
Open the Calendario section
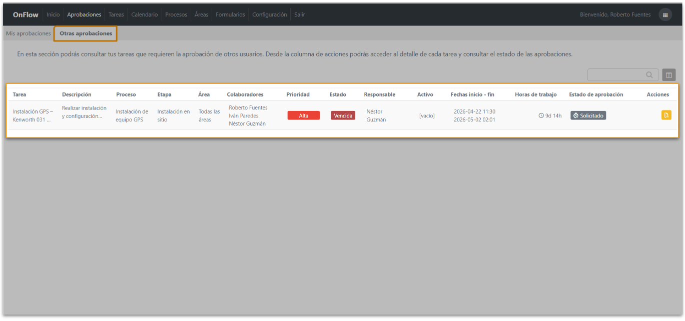tap(144, 14)
